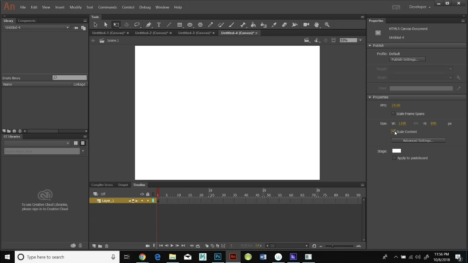The width and height of the screenshot is (468, 263).
Task: Activate the Camera tool
Action: 306,25
